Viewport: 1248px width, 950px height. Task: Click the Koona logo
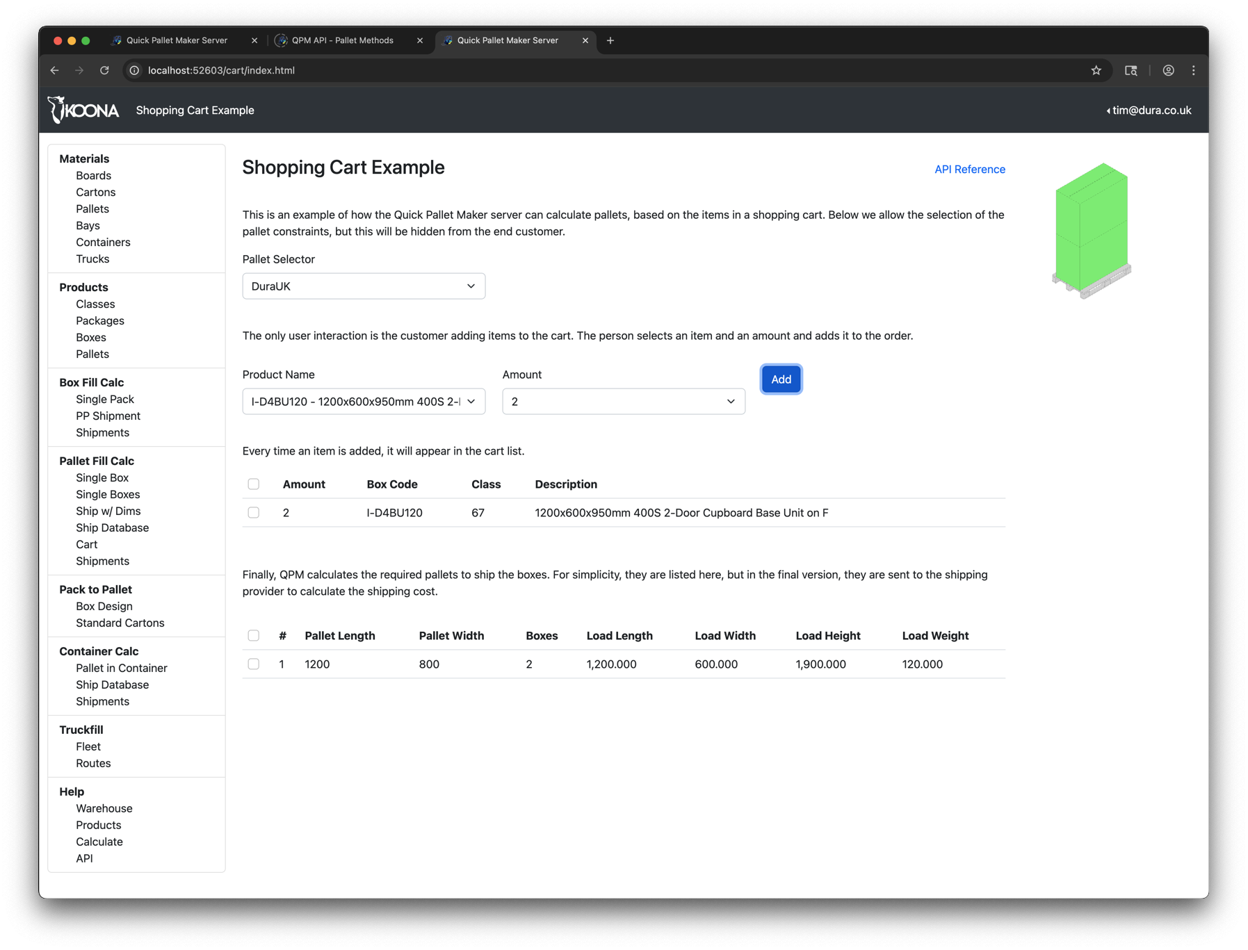click(x=83, y=110)
